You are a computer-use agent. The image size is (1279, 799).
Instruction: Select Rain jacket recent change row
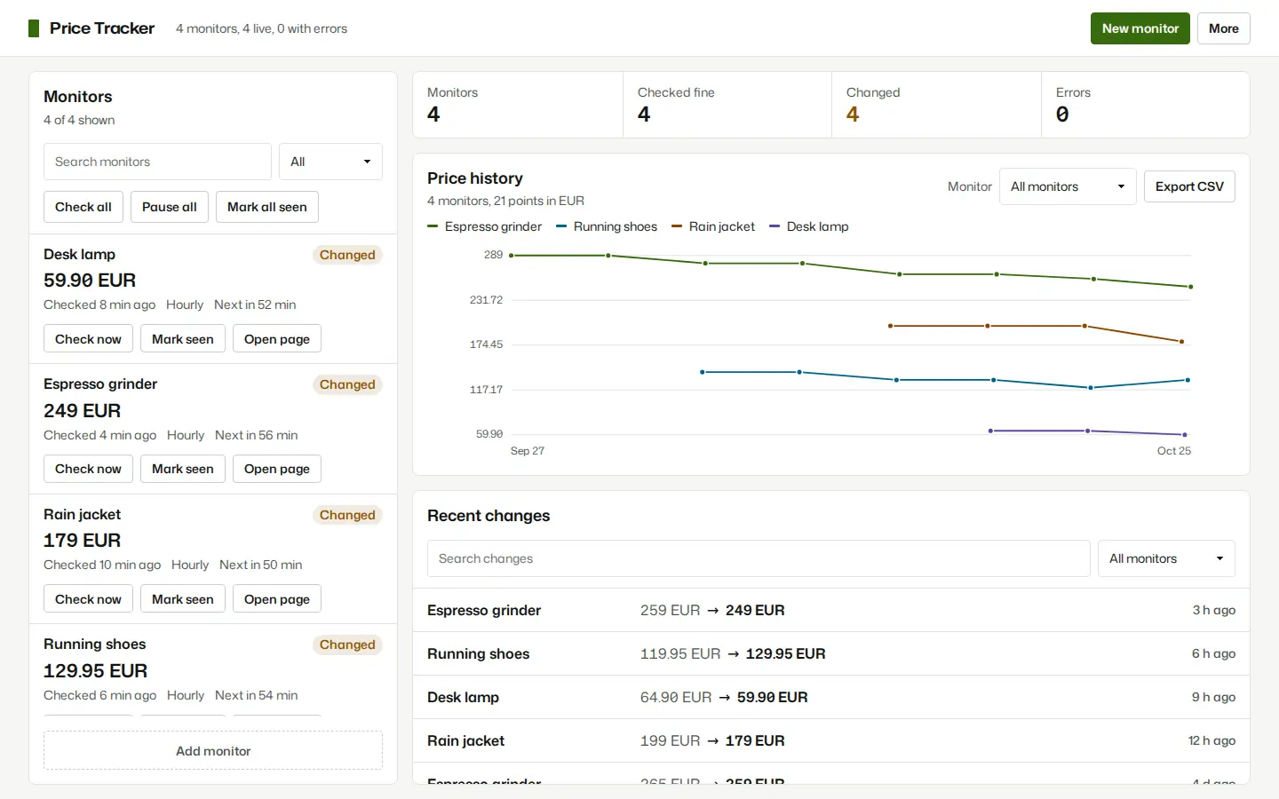[x=831, y=740]
